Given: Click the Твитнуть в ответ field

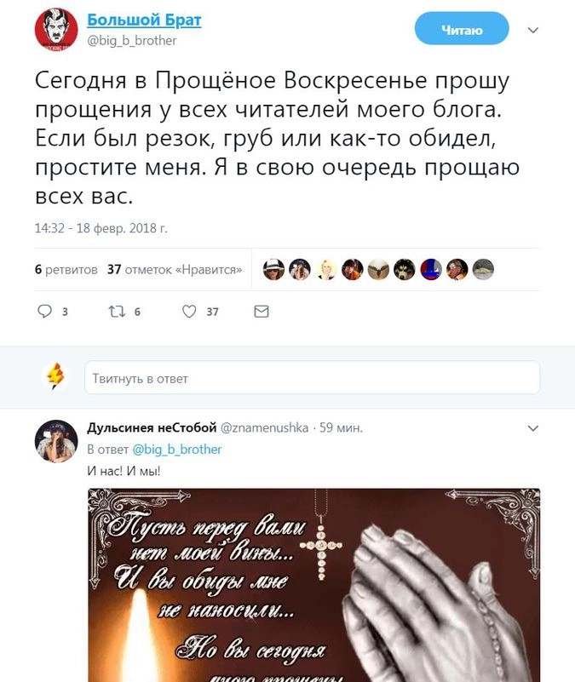Looking at the screenshot, I should 312,377.
